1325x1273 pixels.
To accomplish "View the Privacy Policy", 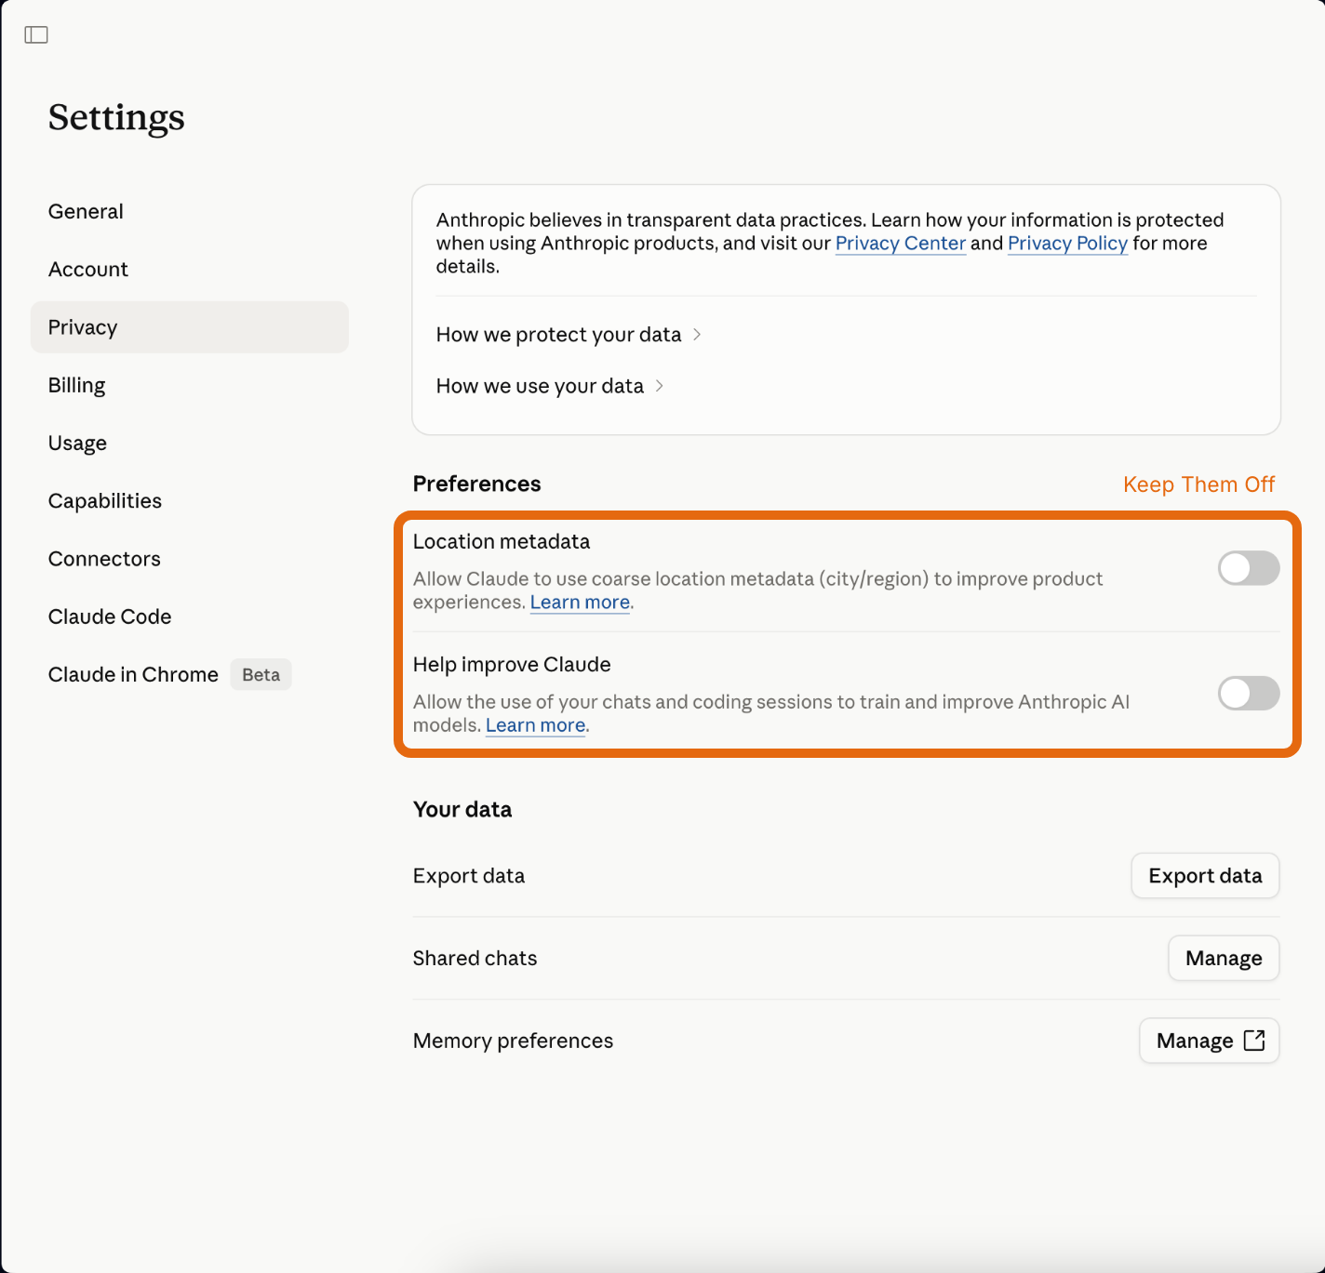I will point(1067,243).
